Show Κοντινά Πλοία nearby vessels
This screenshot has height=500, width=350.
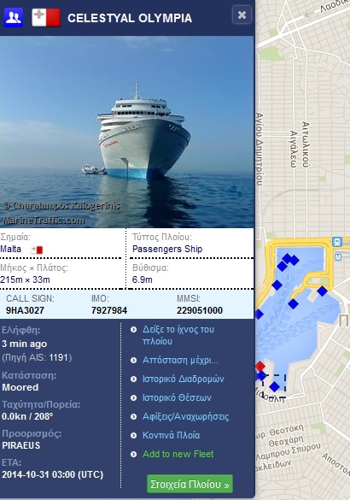[171, 435]
